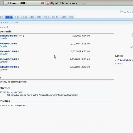Click the page icon on Home - COHS tab
Screen dimensions: 133x133
pyautogui.click(x=6, y=3)
